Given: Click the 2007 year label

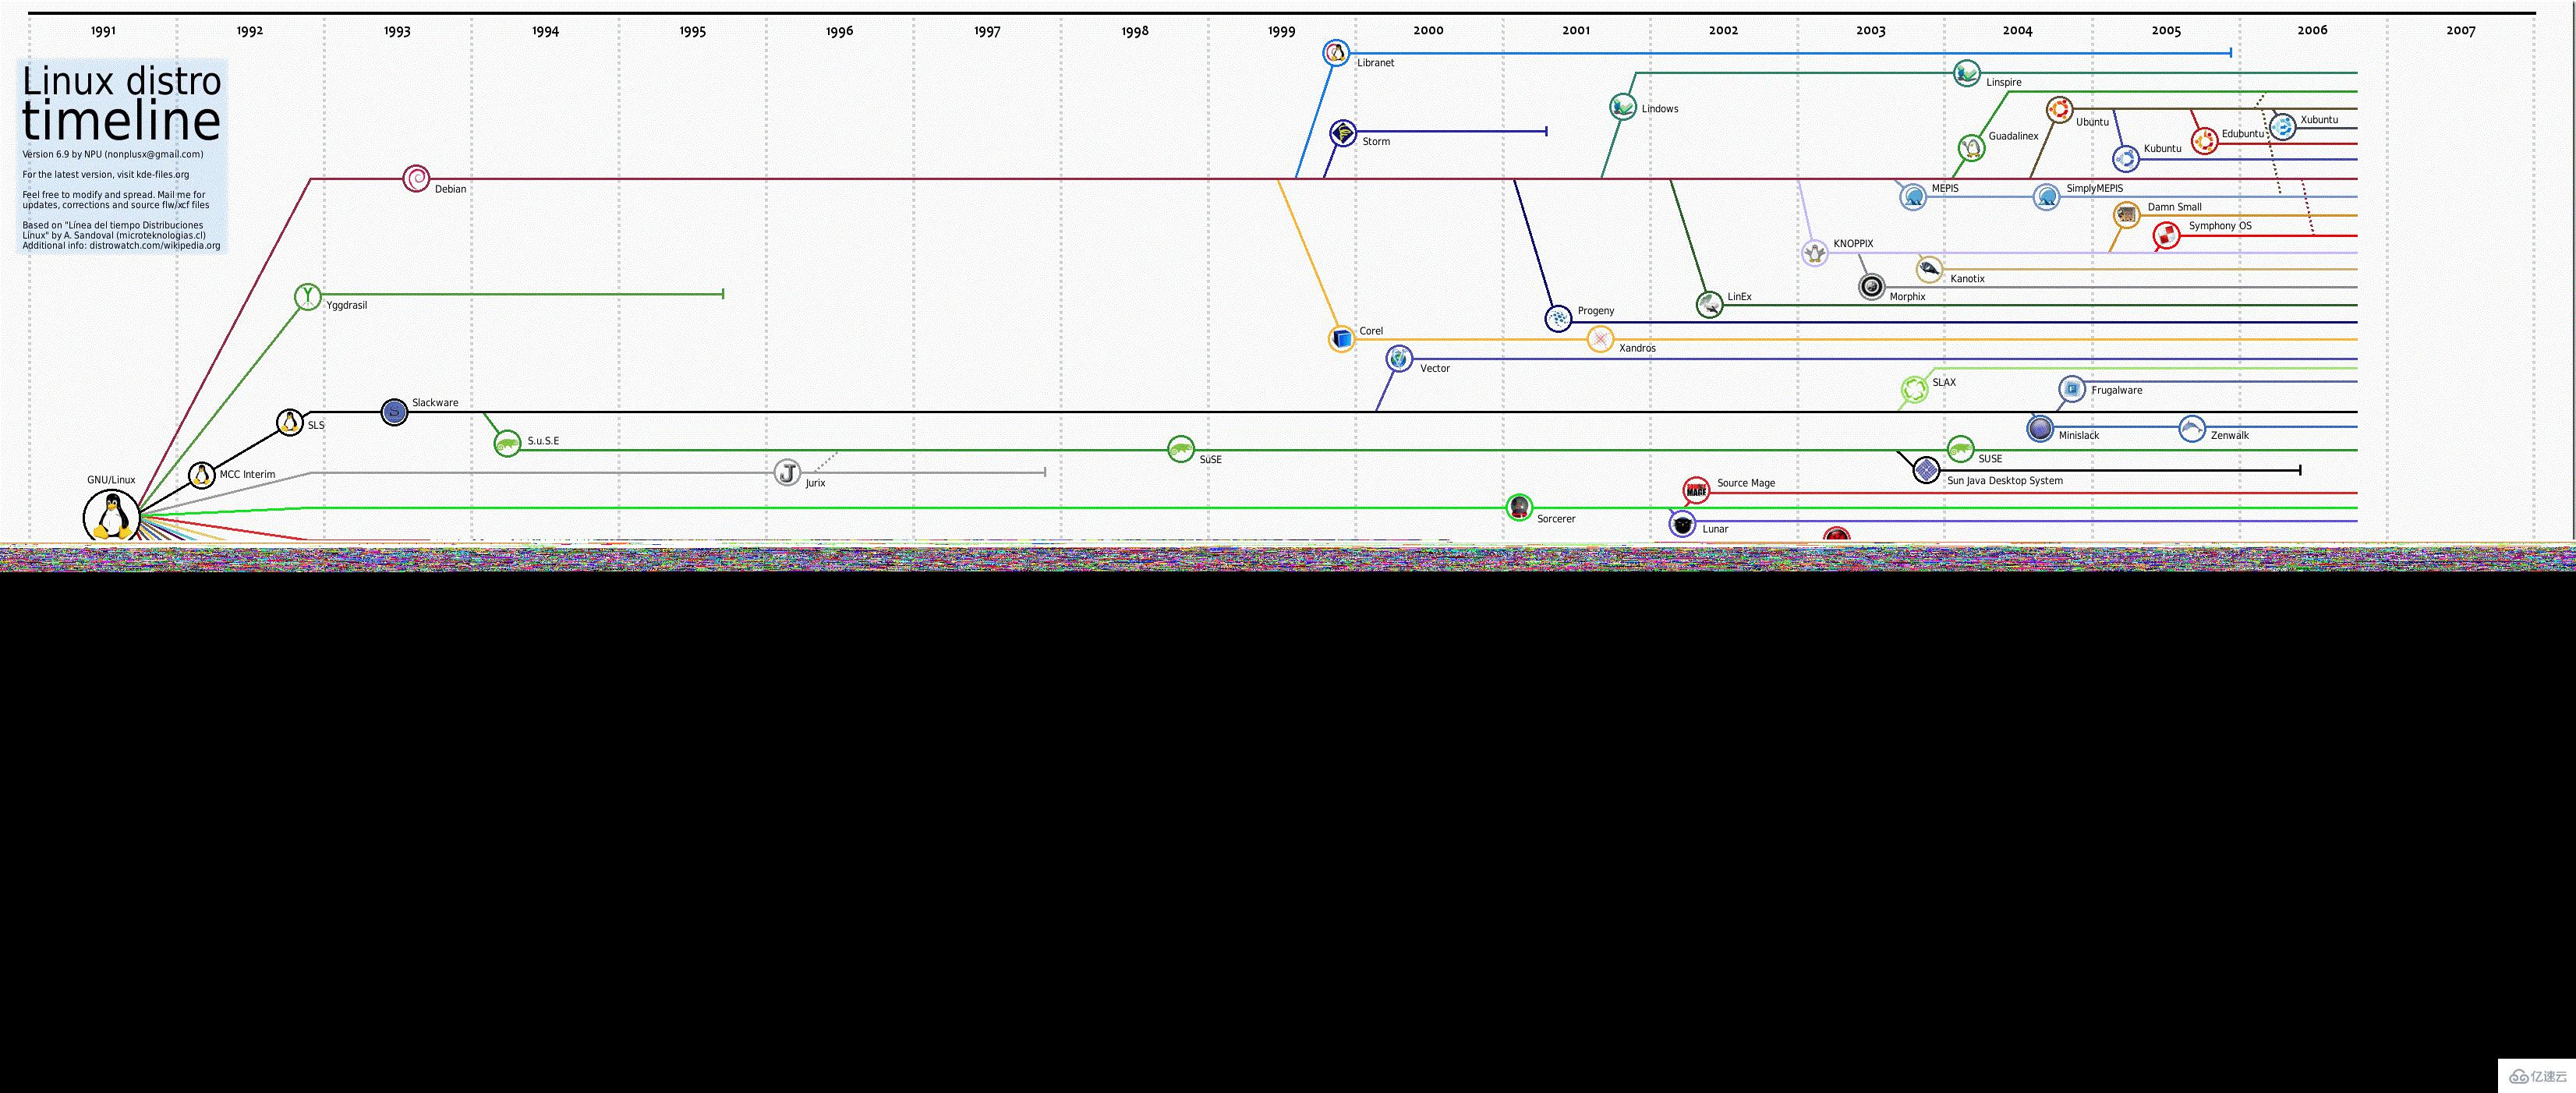Looking at the screenshot, I should tap(2461, 30).
